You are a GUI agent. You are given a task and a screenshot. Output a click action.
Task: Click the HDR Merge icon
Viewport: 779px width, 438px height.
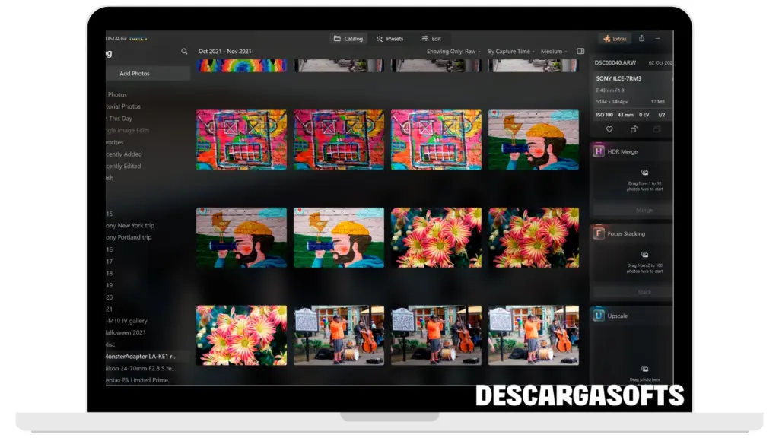point(599,152)
